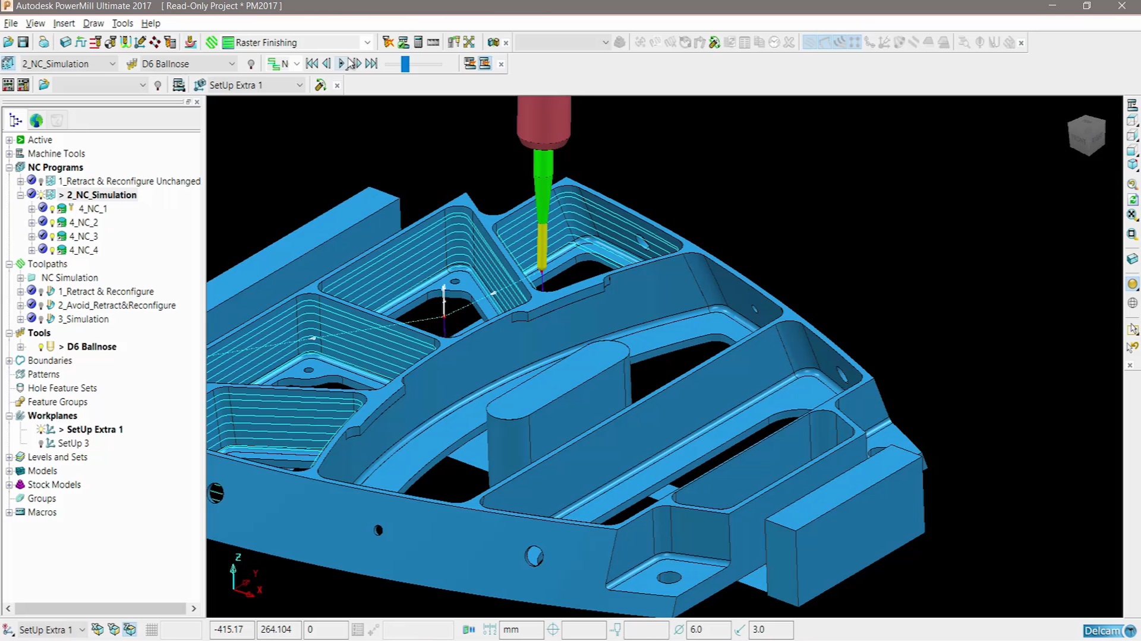
Task: Select 2_Avoid_Retract&Reconfigure toolpath entry
Action: tap(116, 305)
